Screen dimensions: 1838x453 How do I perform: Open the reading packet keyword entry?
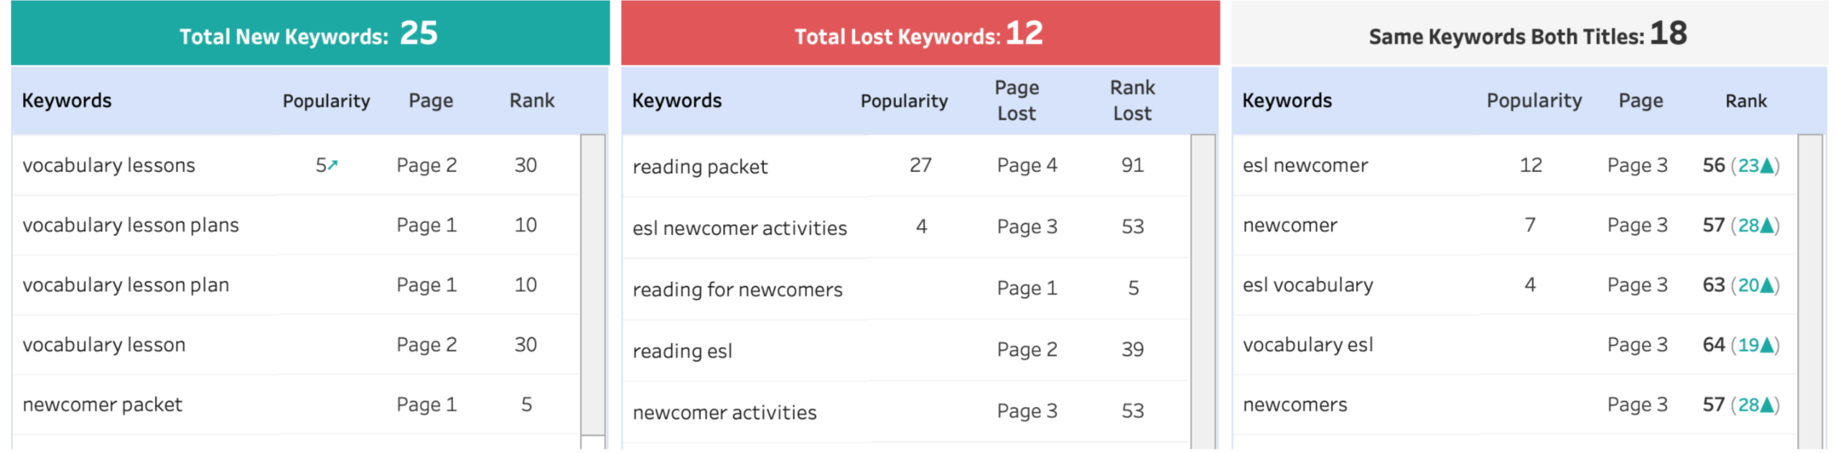pos(701,166)
